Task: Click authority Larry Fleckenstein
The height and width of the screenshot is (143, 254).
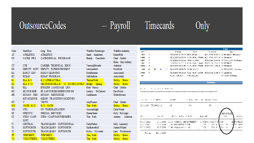Action: tap(122, 131)
